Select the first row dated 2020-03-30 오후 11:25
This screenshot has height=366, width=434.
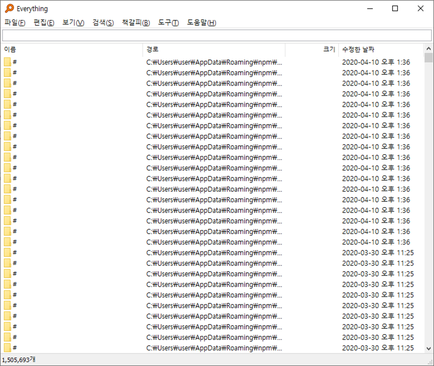click(212, 253)
